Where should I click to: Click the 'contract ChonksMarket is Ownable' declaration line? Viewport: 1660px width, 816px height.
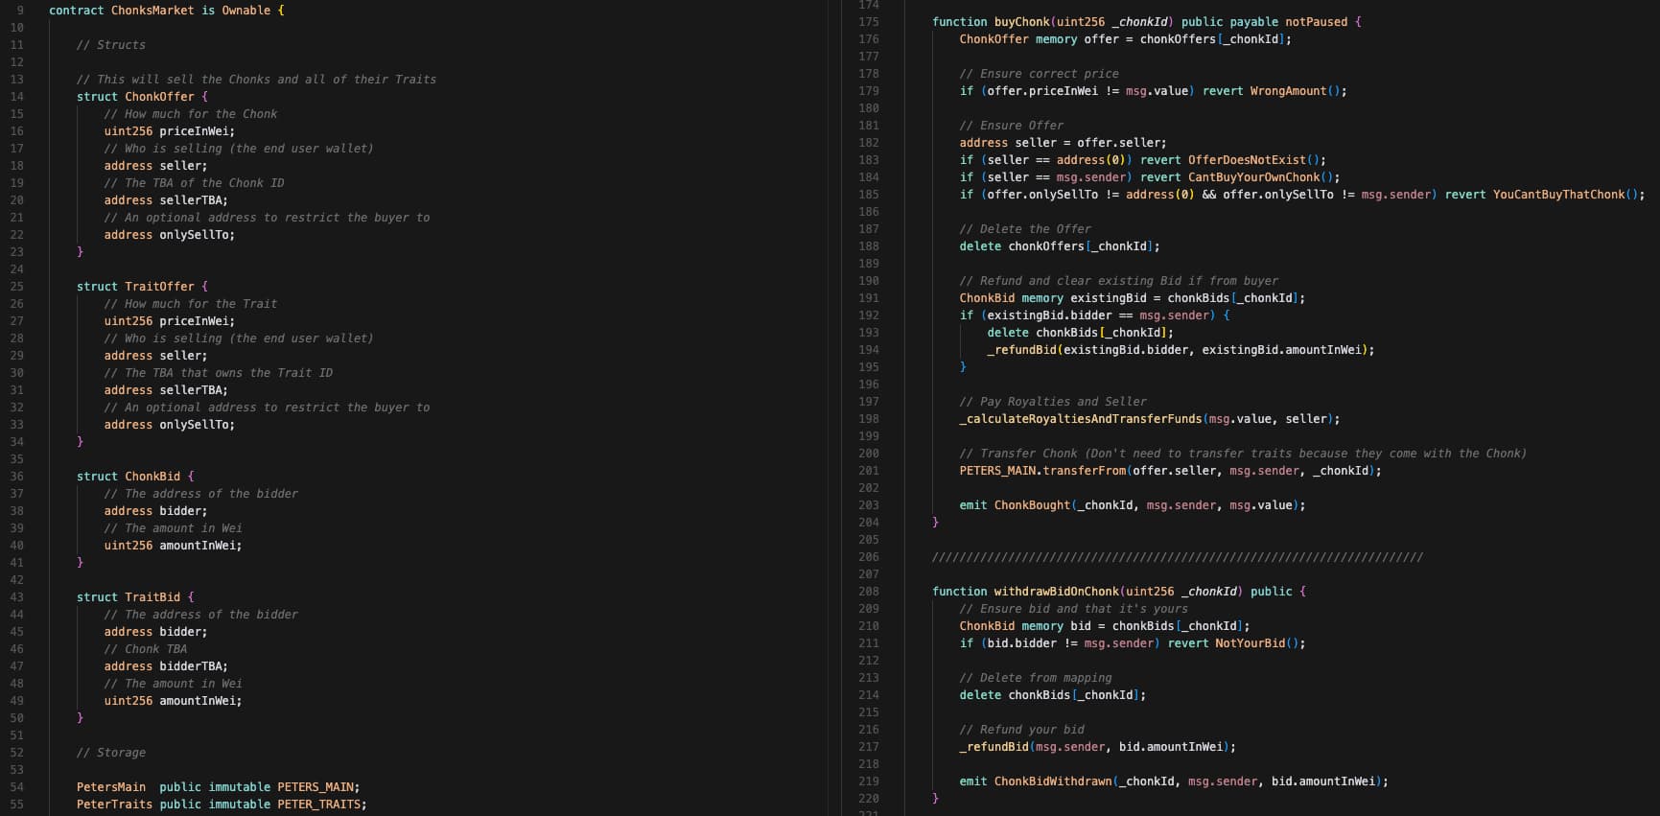pyautogui.click(x=167, y=11)
